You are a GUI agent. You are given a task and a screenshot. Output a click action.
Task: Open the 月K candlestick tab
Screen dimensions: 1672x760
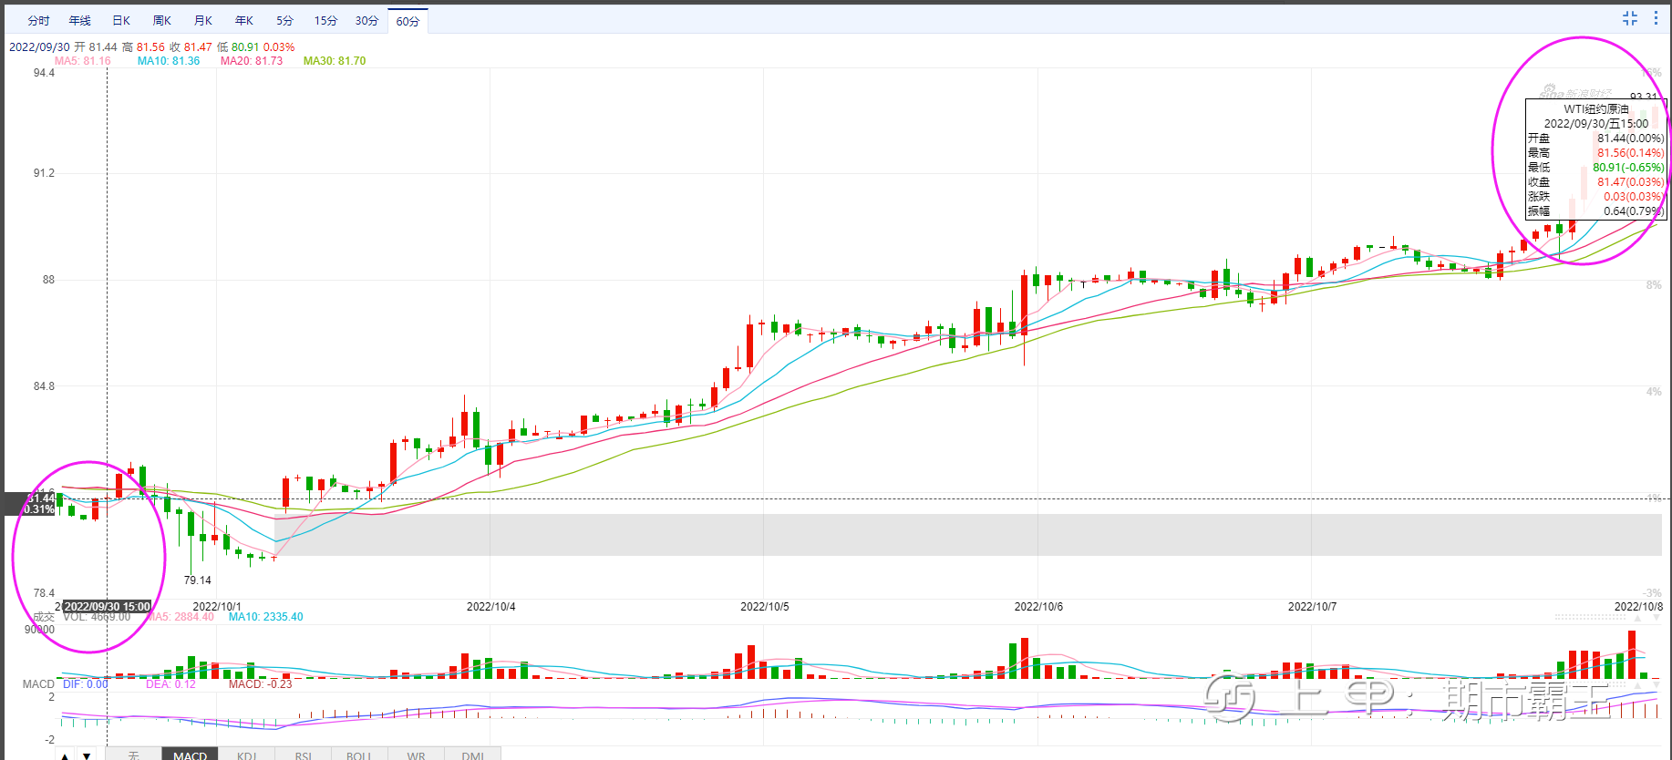pos(203,20)
